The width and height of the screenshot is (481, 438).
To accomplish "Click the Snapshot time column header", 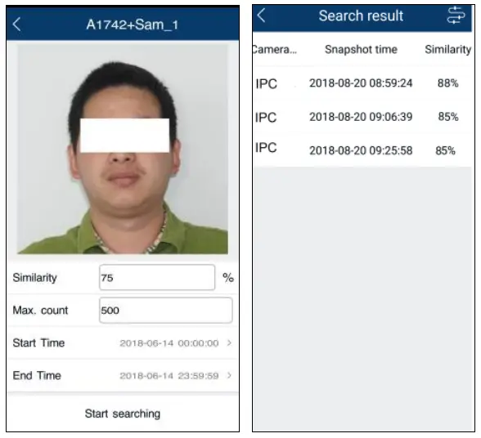I will [361, 49].
